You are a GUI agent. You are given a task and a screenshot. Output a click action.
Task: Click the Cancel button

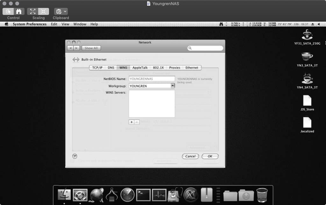pos(190,156)
